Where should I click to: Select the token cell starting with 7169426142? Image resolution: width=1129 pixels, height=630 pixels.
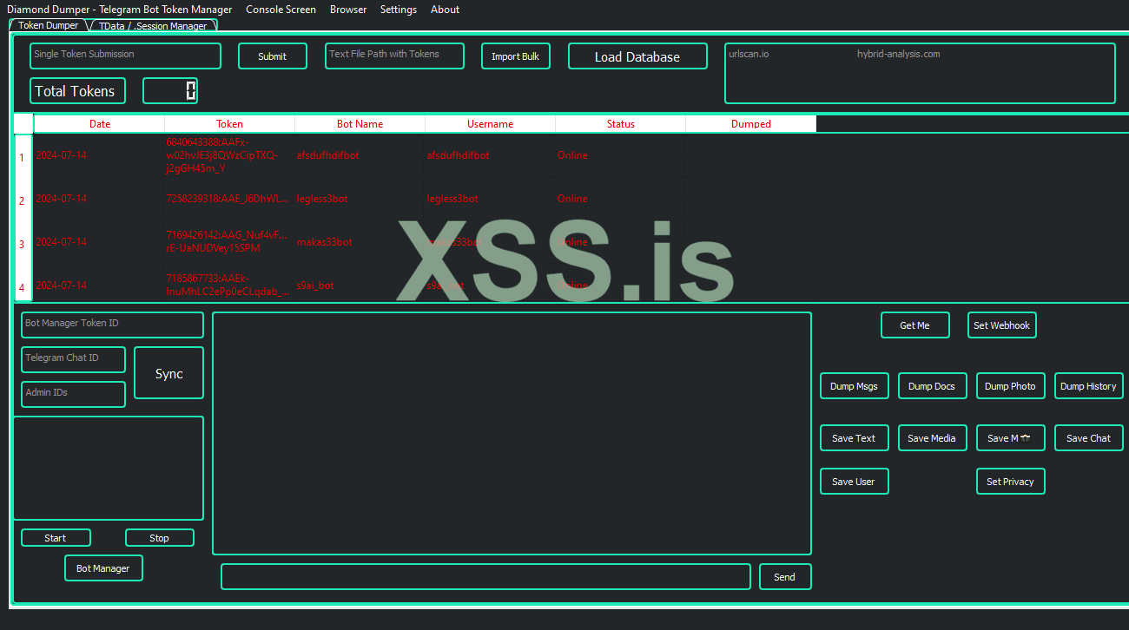click(x=230, y=242)
